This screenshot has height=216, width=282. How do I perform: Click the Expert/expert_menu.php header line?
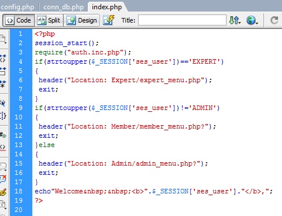125,80
